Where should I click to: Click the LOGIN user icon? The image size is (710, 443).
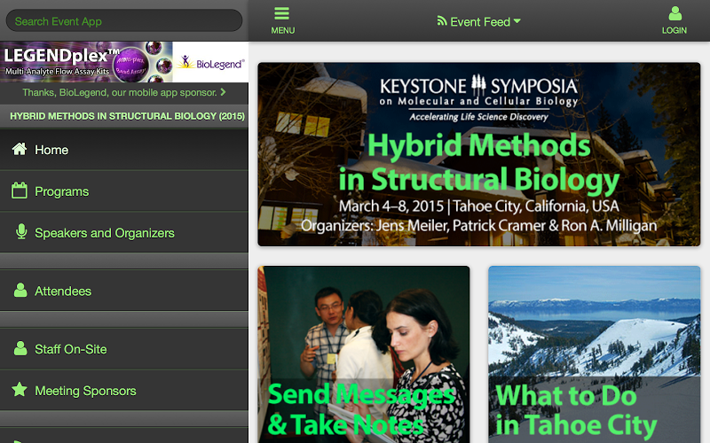pyautogui.click(x=674, y=13)
